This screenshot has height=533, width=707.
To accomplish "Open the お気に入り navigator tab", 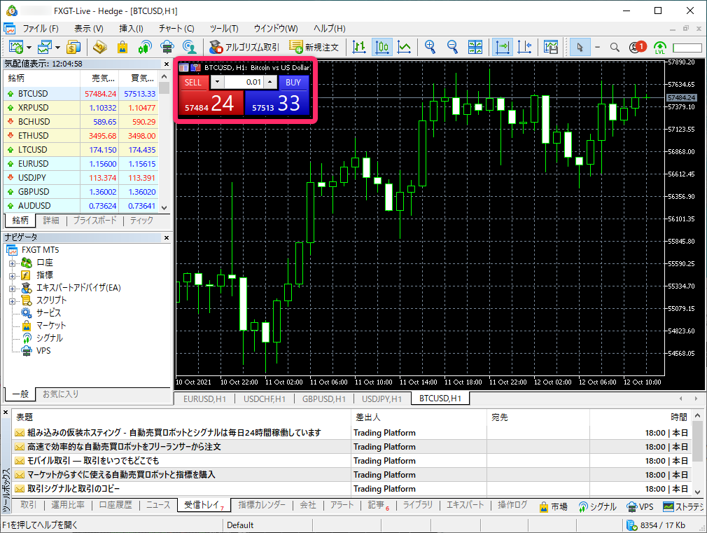I will click(x=60, y=394).
